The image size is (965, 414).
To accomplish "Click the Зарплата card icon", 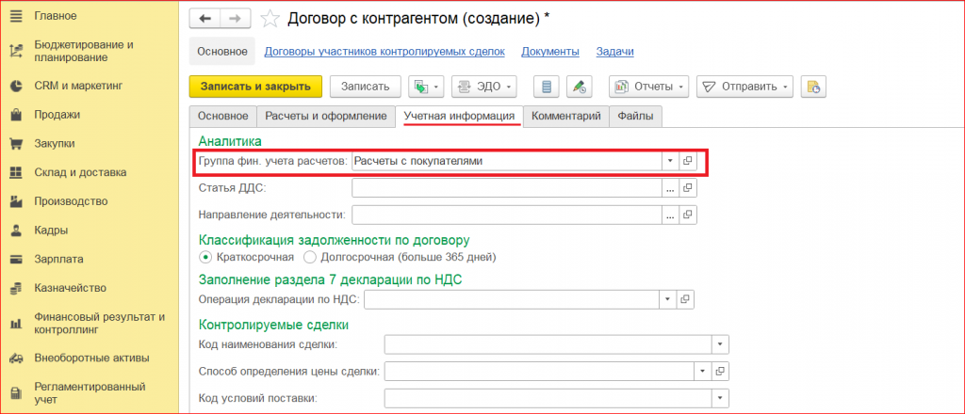I will pyautogui.click(x=17, y=259).
